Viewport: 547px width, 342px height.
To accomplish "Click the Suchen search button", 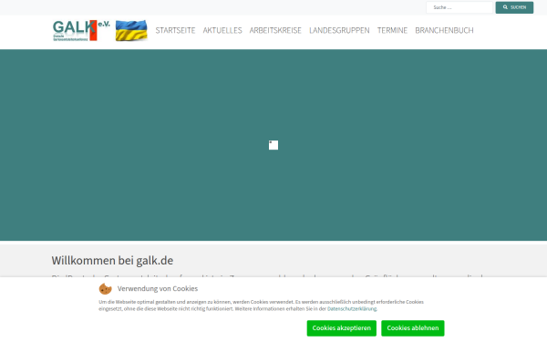I will (x=514, y=7).
